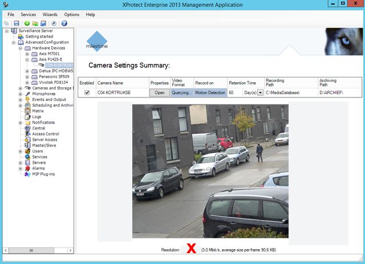Click the Notifications envelope icon
The height and width of the screenshot is (264, 365).
28,123
